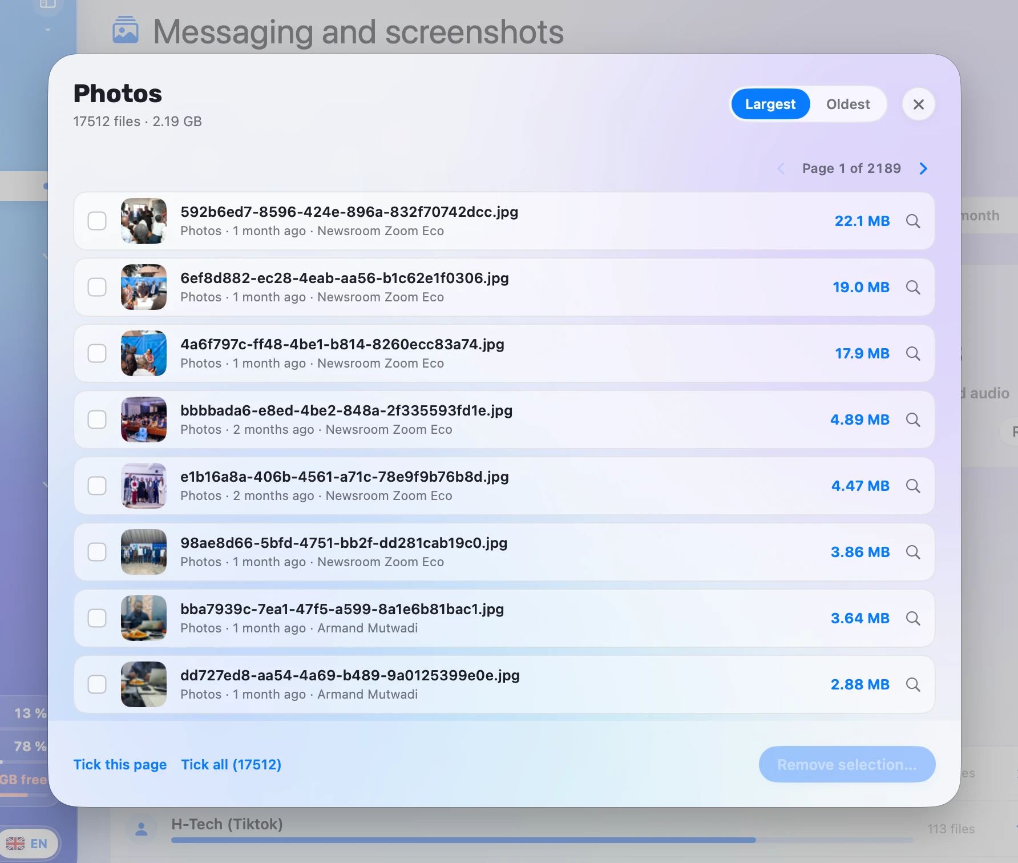Select the e1b16a8a-406b file checkbox
The height and width of the screenshot is (863, 1018).
click(x=97, y=486)
